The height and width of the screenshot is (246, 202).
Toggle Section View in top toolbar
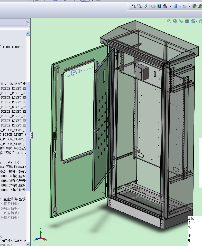pos(159,6)
